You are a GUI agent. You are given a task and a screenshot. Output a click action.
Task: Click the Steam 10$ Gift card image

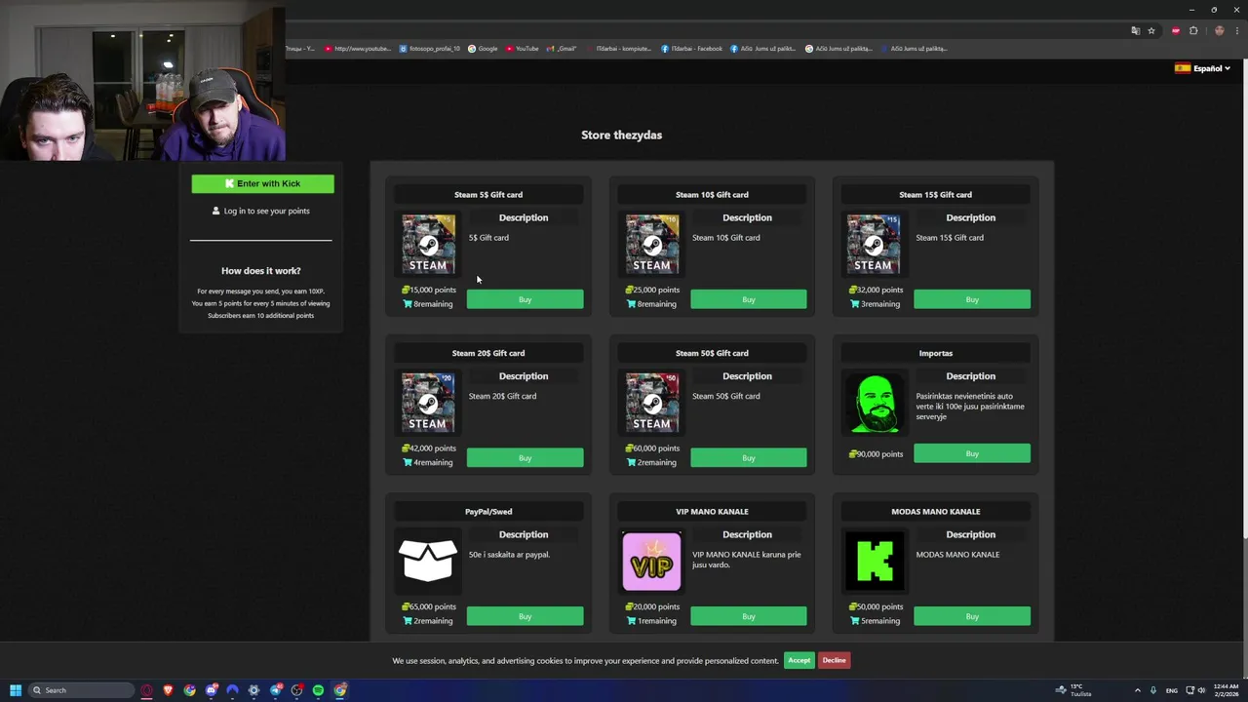click(652, 243)
